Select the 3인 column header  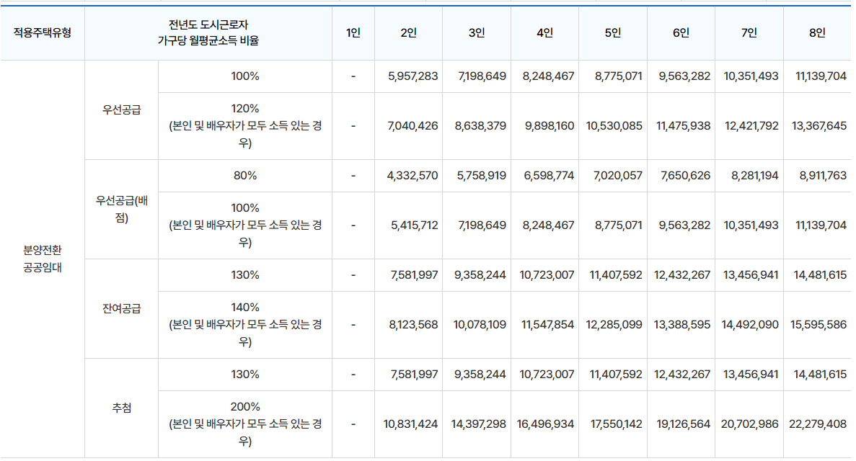tap(475, 32)
